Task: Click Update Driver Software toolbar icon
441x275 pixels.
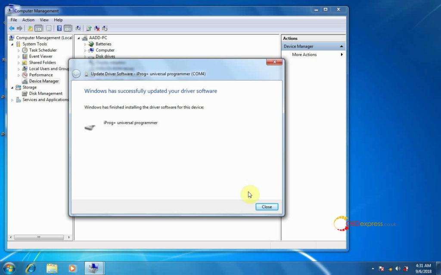Action: pyautogui.click(x=89, y=28)
